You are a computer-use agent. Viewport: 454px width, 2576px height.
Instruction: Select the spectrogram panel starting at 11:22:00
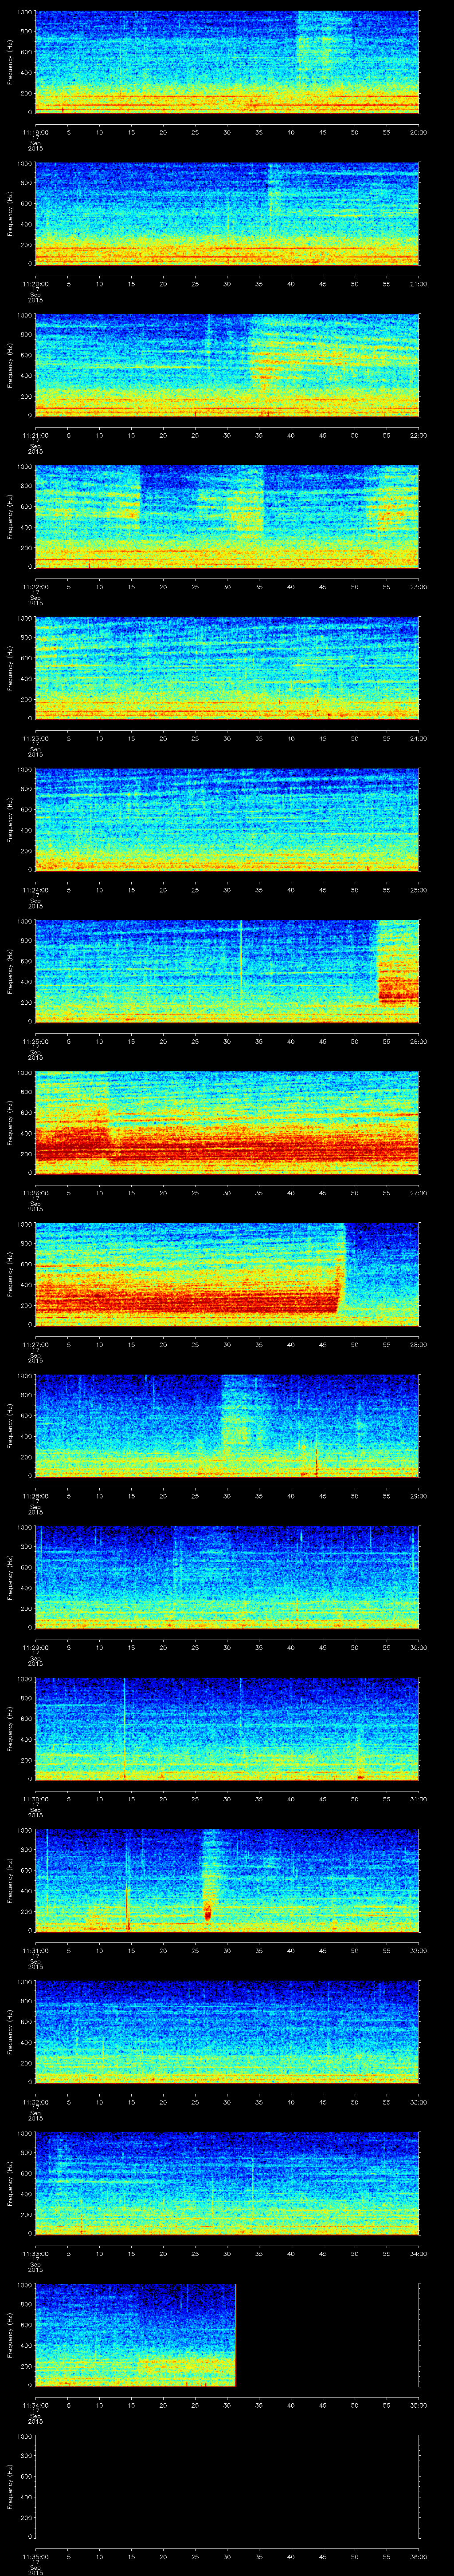pos(227,516)
